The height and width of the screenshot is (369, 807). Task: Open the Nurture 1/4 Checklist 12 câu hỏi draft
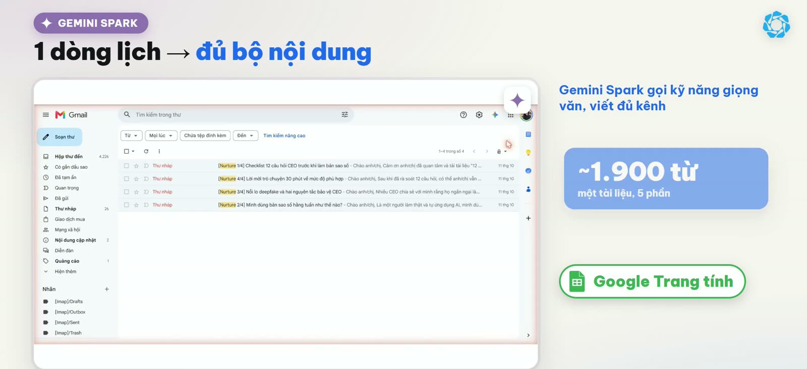(x=319, y=166)
